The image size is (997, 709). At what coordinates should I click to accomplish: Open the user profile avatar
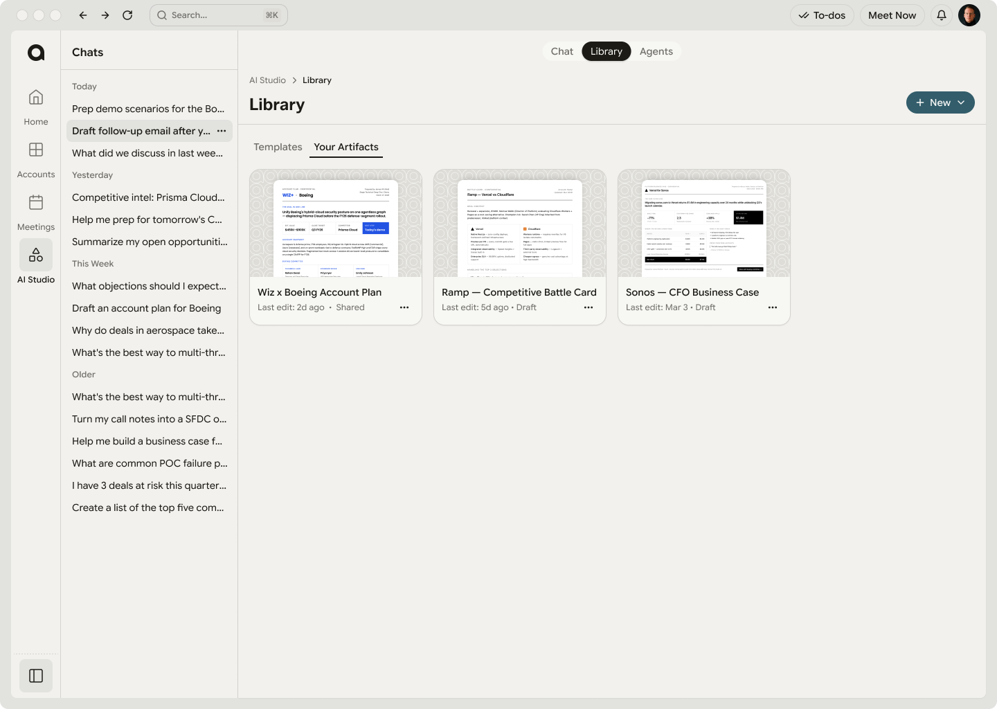tap(969, 15)
